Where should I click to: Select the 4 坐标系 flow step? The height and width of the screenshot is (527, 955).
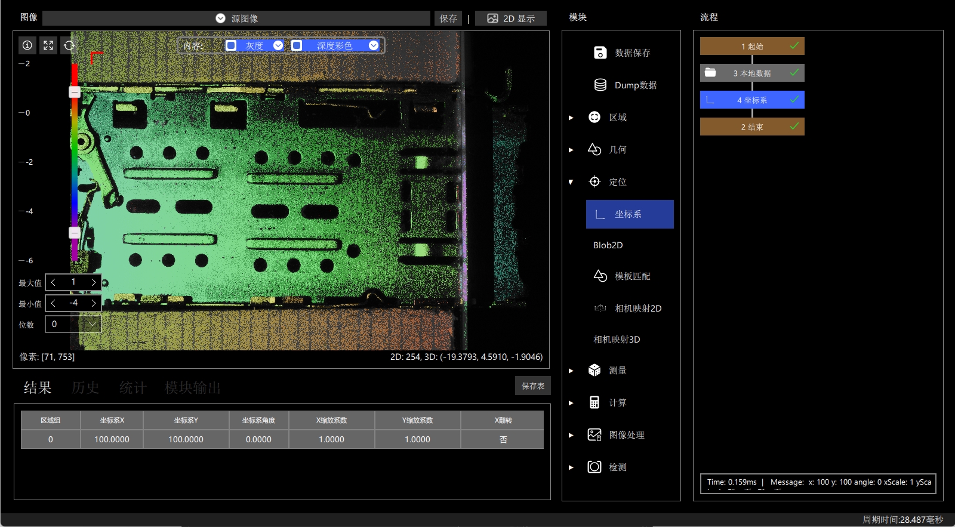752,100
